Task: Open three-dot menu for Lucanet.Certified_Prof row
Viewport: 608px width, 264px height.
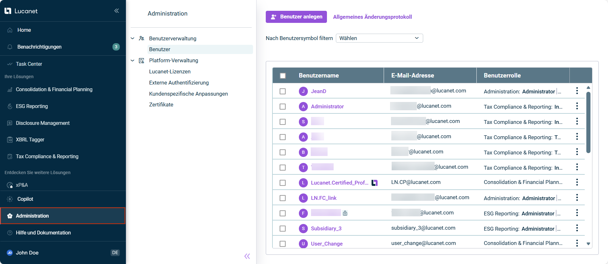Action: click(577, 182)
